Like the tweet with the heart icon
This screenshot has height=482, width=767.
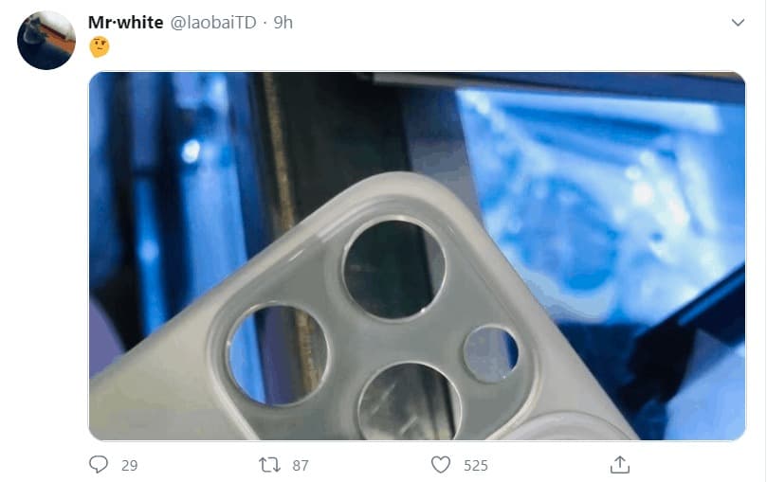tap(441, 465)
